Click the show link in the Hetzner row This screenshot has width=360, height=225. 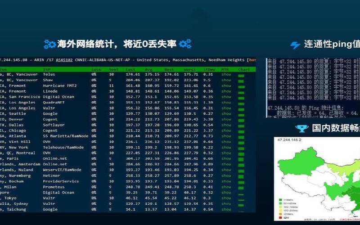[226, 175]
